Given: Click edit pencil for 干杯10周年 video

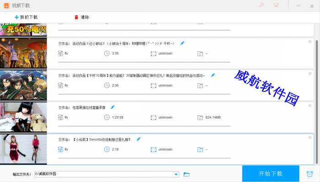Looking at the screenshot, I should coord(213,75).
